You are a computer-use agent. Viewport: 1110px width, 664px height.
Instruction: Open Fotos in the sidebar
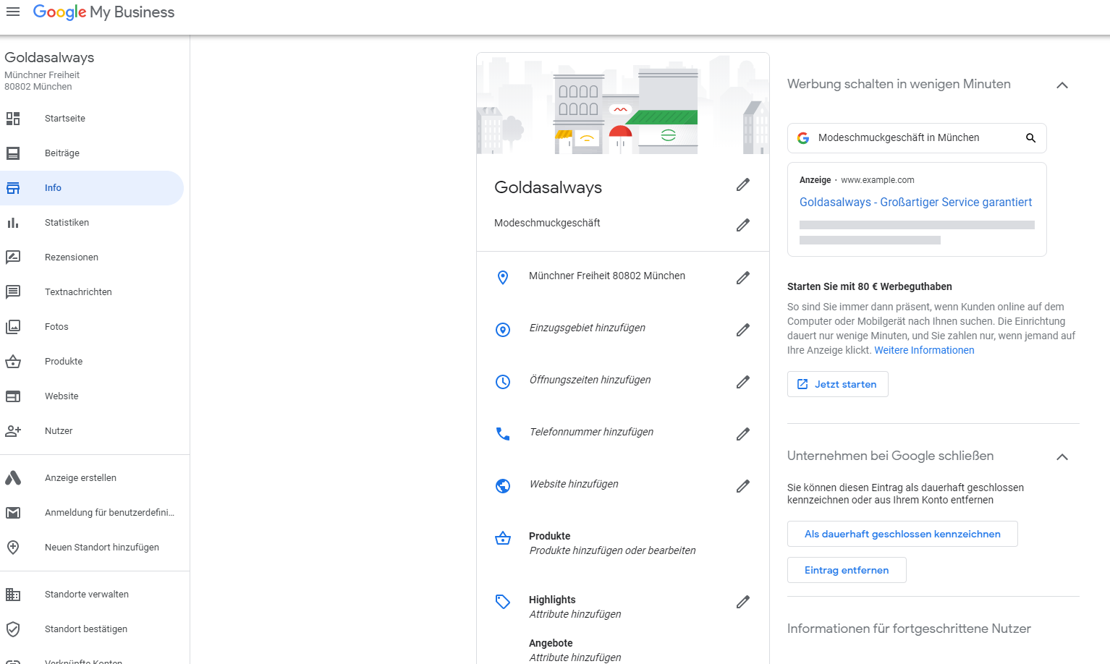pyautogui.click(x=92, y=327)
